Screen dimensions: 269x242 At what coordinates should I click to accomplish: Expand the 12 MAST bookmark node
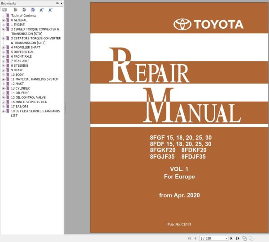(x=3, y=84)
